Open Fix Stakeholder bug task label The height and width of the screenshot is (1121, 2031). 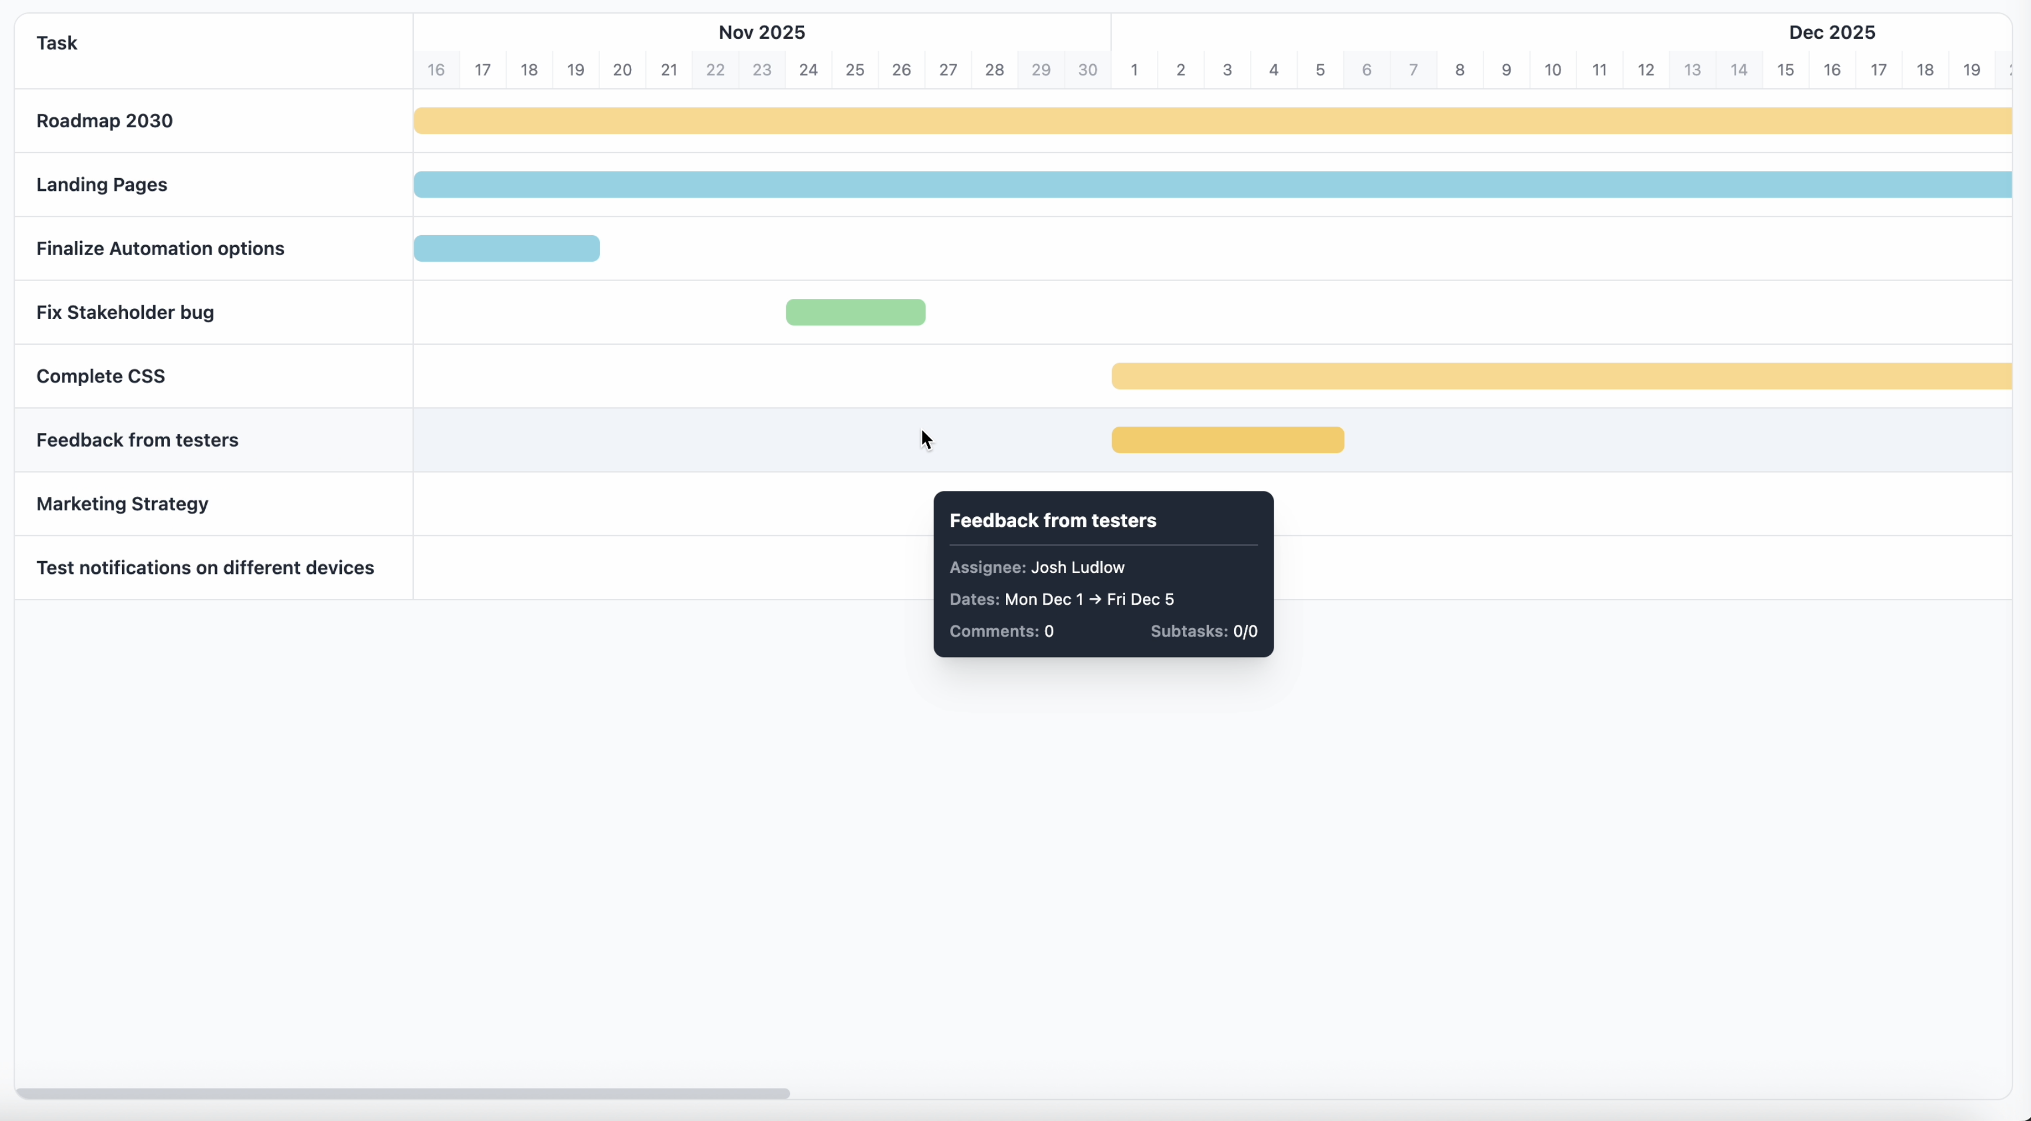tap(124, 312)
